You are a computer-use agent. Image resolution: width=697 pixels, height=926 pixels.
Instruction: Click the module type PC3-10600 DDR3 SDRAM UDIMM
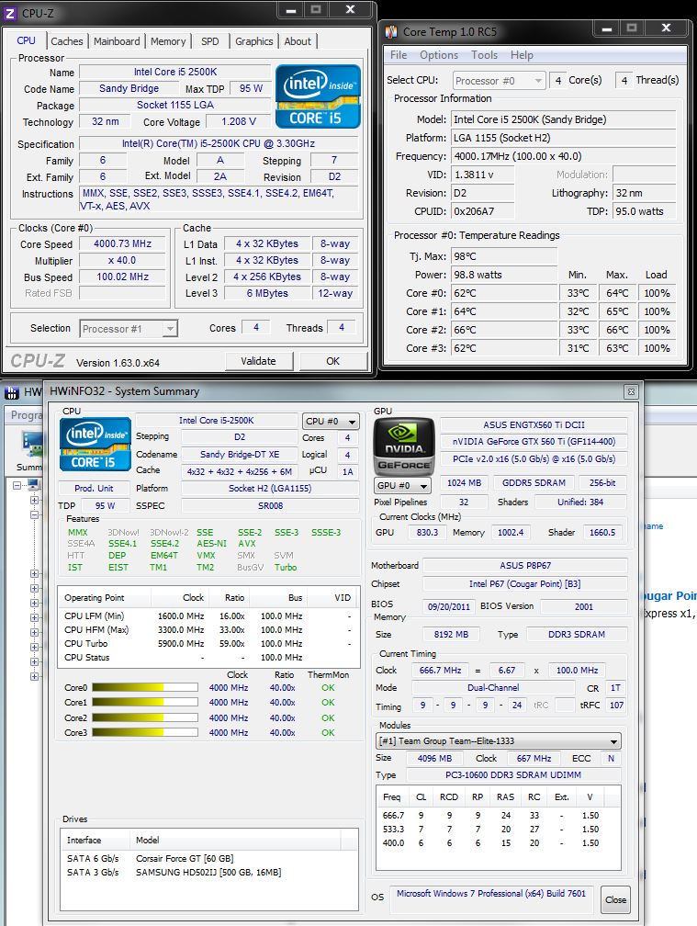(x=513, y=774)
